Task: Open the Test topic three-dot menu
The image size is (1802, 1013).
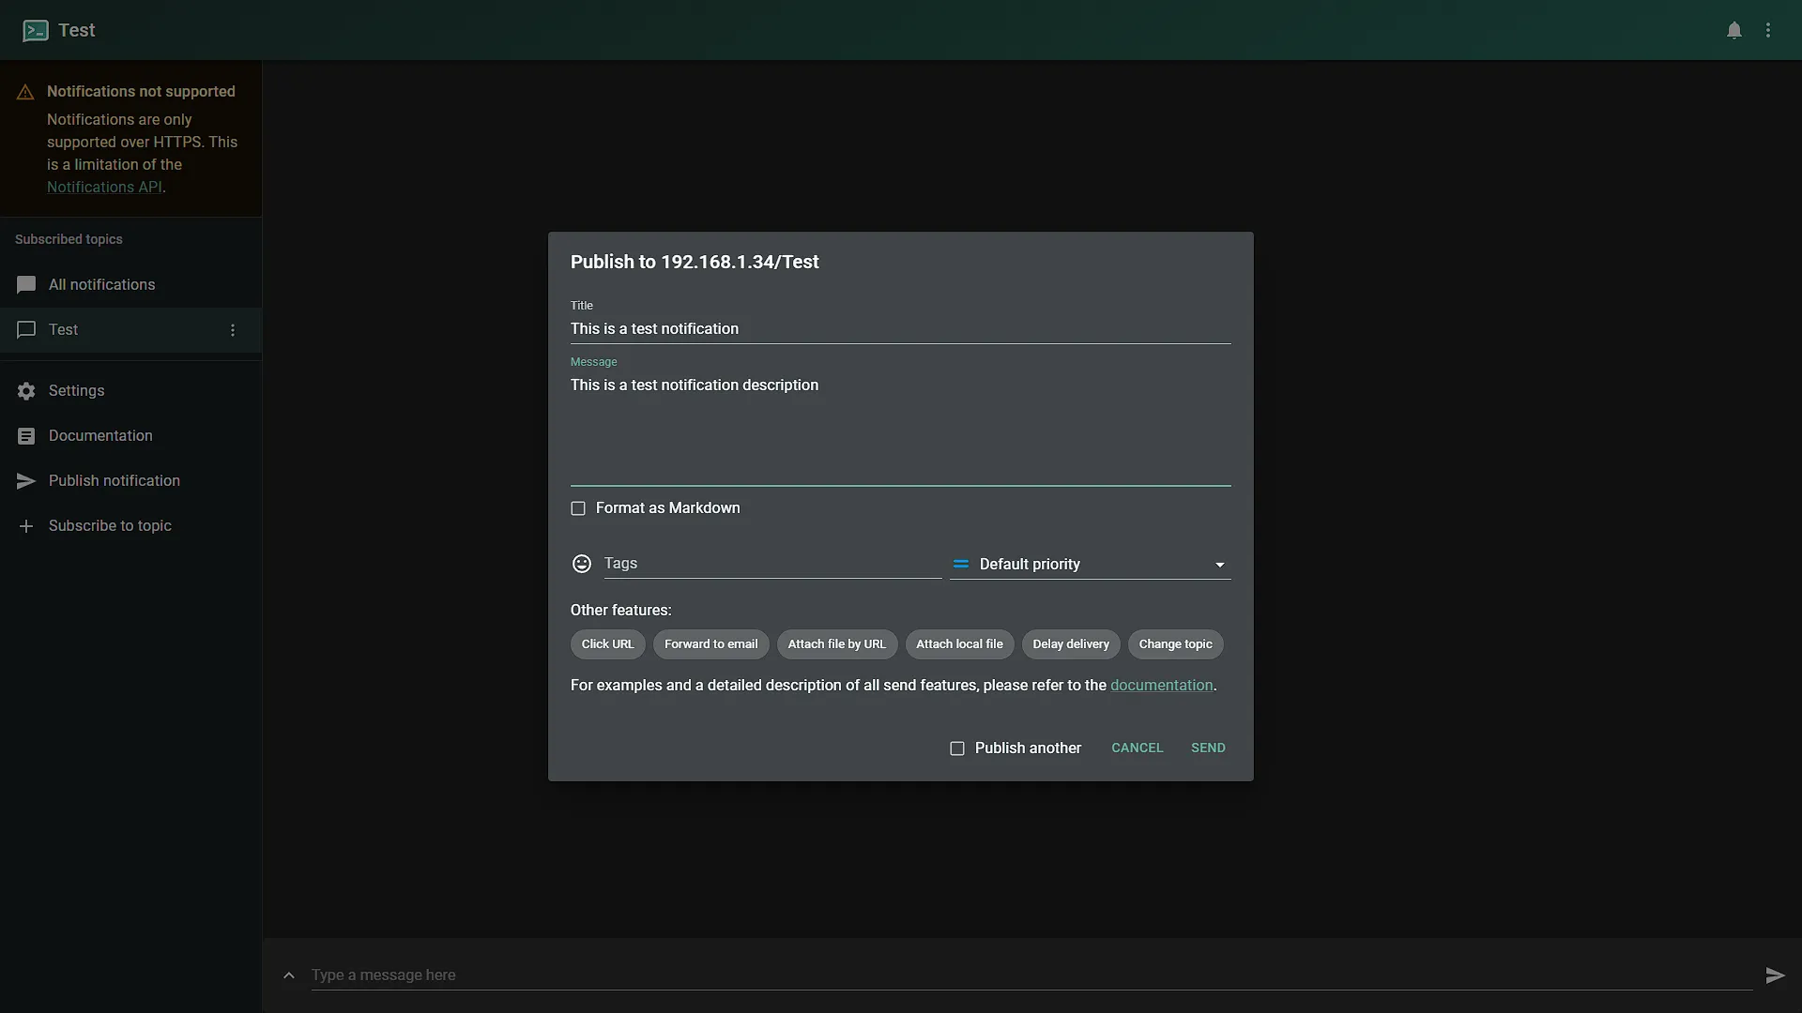Action: (x=233, y=330)
